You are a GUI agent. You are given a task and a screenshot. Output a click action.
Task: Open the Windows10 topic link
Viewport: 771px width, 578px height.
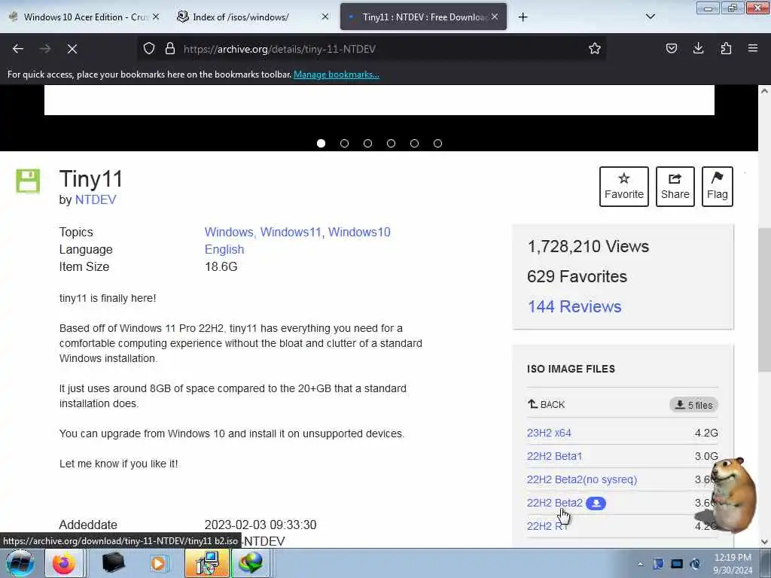click(359, 232)
